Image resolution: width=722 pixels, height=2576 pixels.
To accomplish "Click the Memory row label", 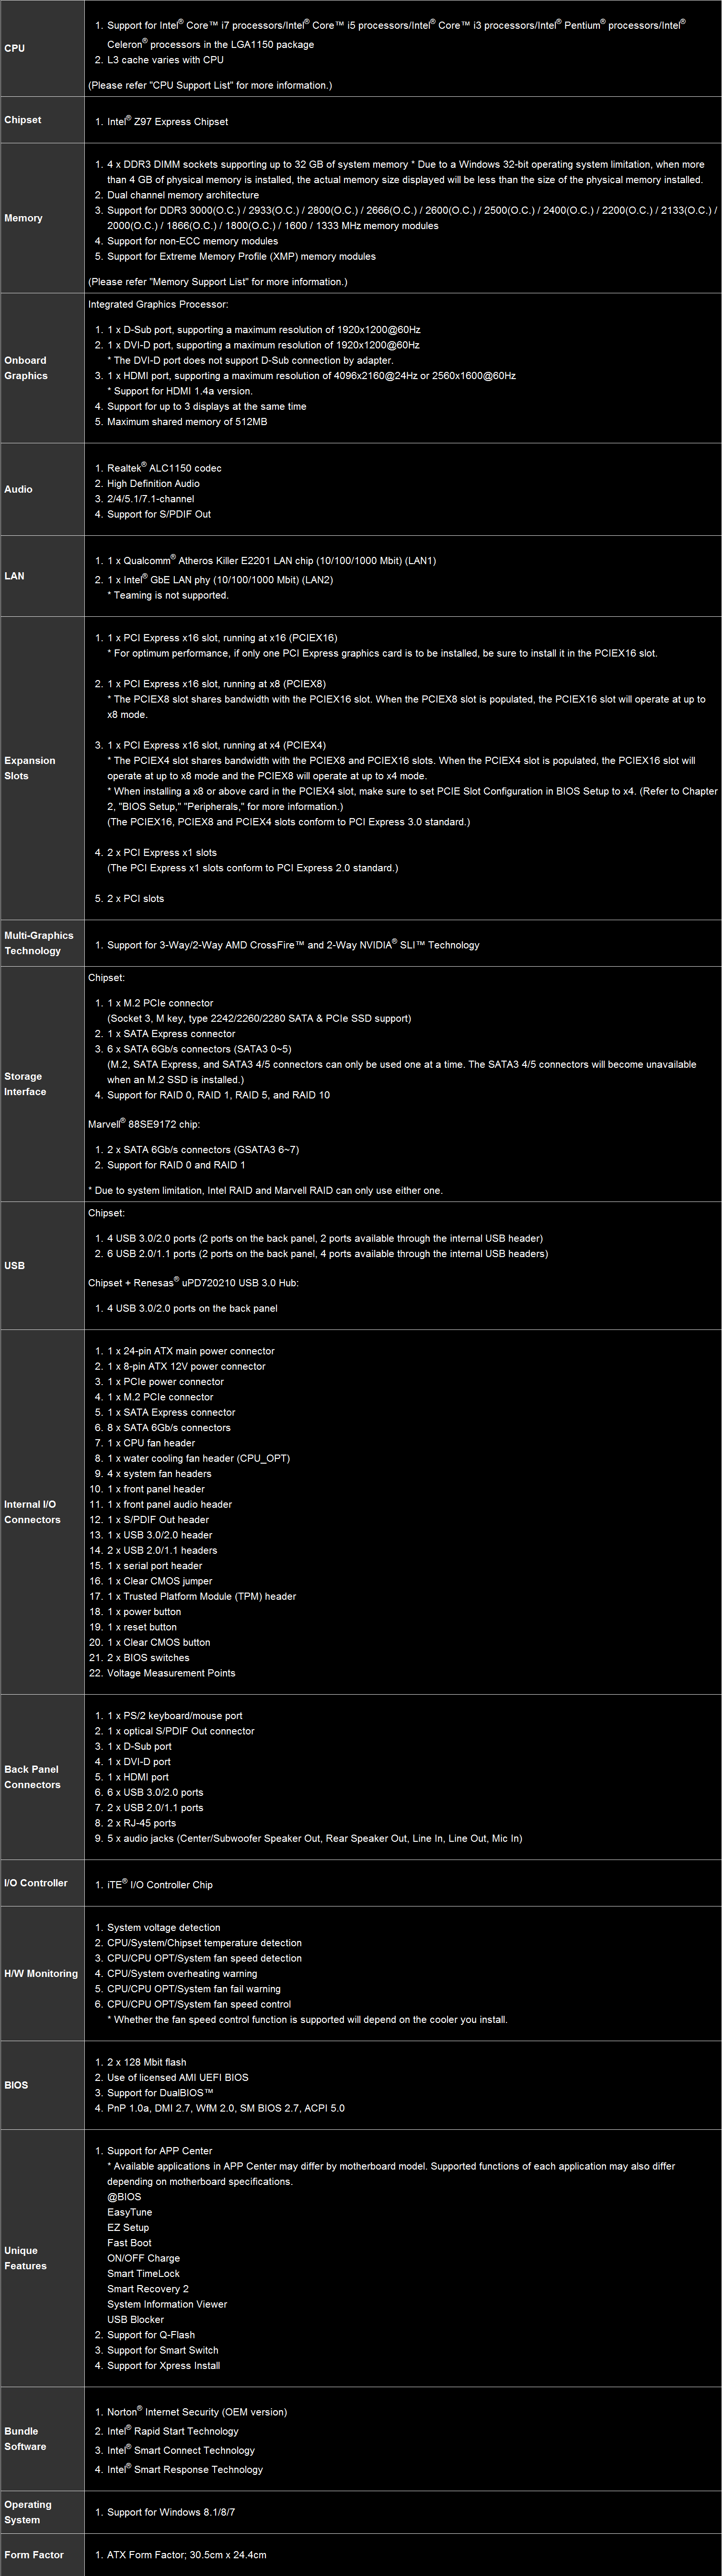I will pos(23,218).
